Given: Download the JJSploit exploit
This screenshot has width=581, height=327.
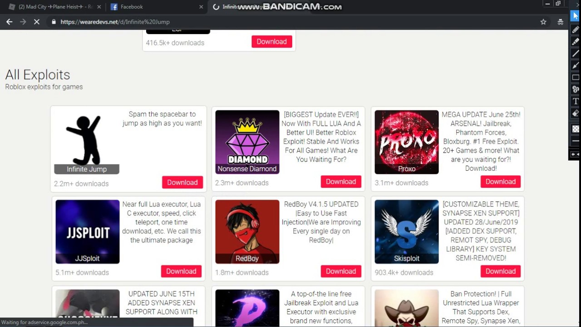Looking at the screenshot, I should [181, 271].
